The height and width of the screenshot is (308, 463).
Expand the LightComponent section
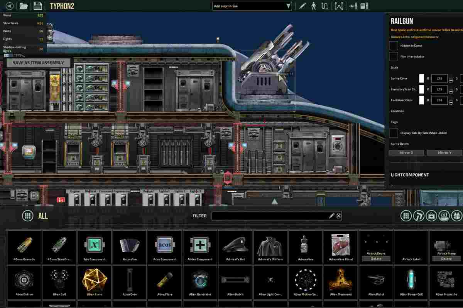click(x=410, y=175)
